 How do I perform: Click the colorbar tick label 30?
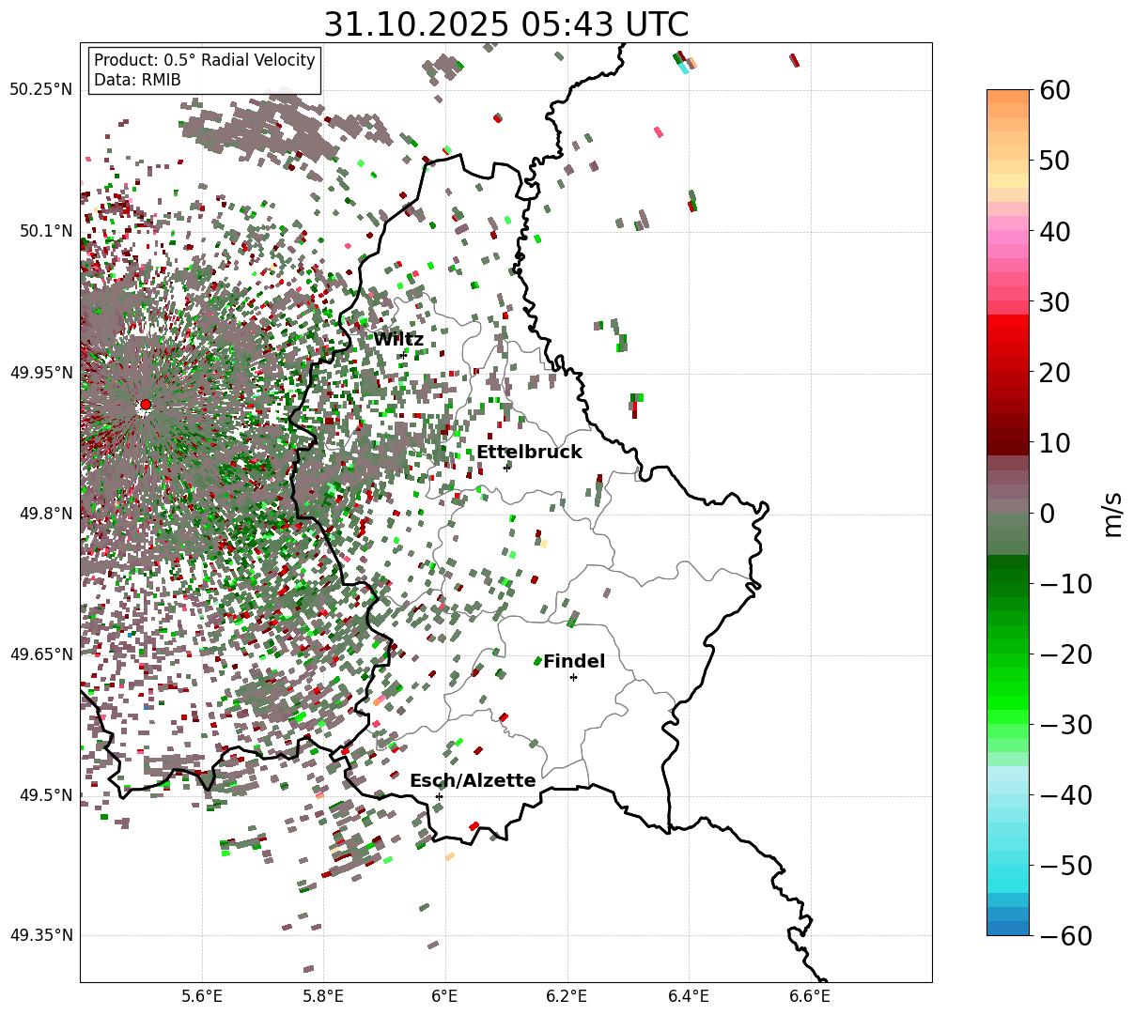(1054, 302)
